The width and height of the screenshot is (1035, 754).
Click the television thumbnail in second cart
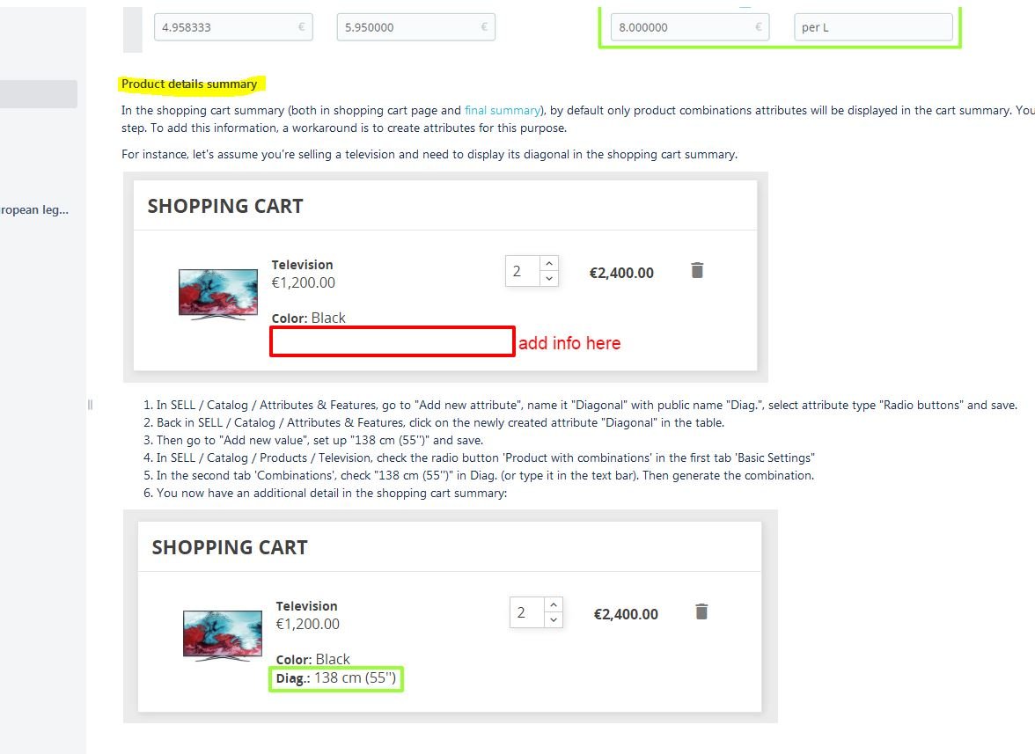pyautogui.click(x=223, y=636)
